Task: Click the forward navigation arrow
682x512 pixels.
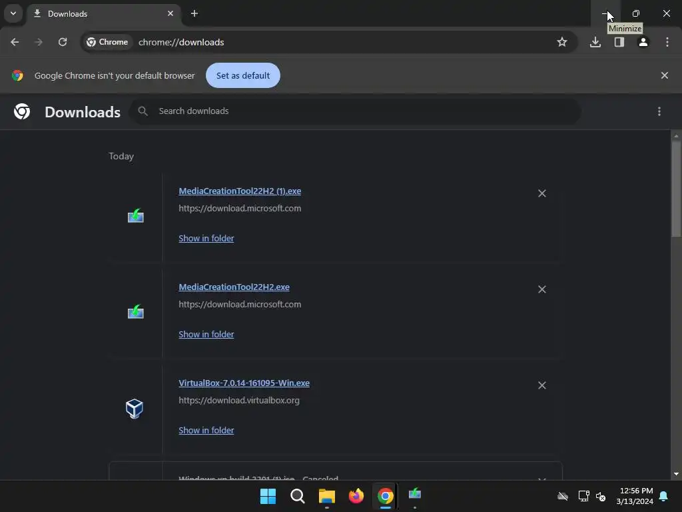Action: [39, 42]
